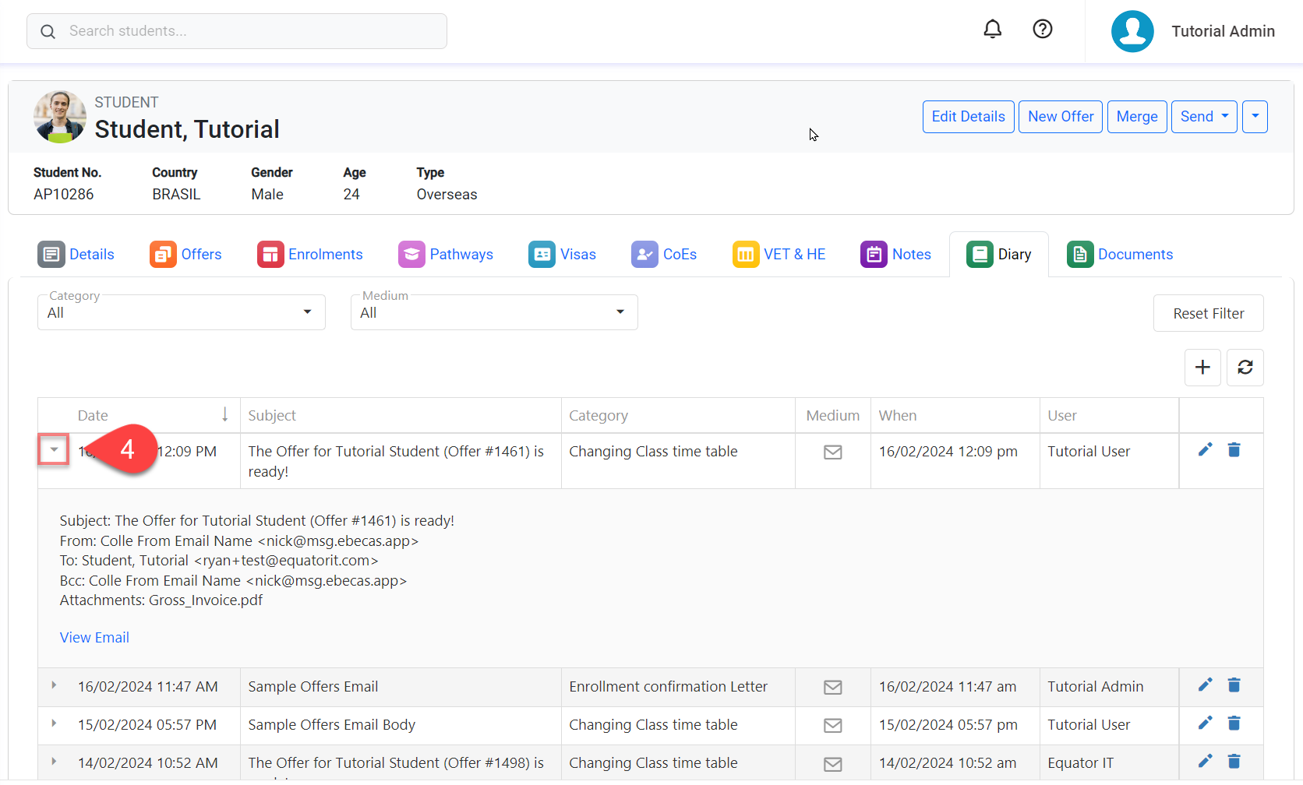Switch to the CoEs tab
This screenshot has height=785, width=1303.
click(x=664, y=255)
